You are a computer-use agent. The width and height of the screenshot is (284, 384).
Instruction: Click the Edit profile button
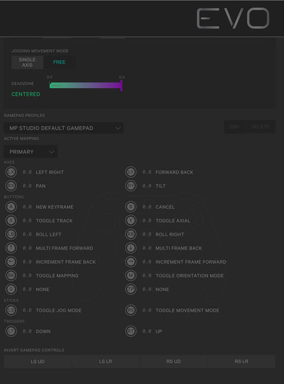[x=235, y=126]
